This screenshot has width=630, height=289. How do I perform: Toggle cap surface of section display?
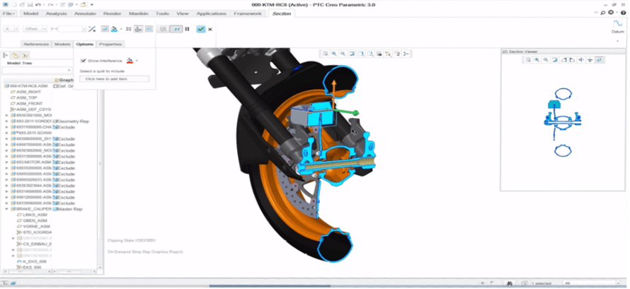click(105, 29)
